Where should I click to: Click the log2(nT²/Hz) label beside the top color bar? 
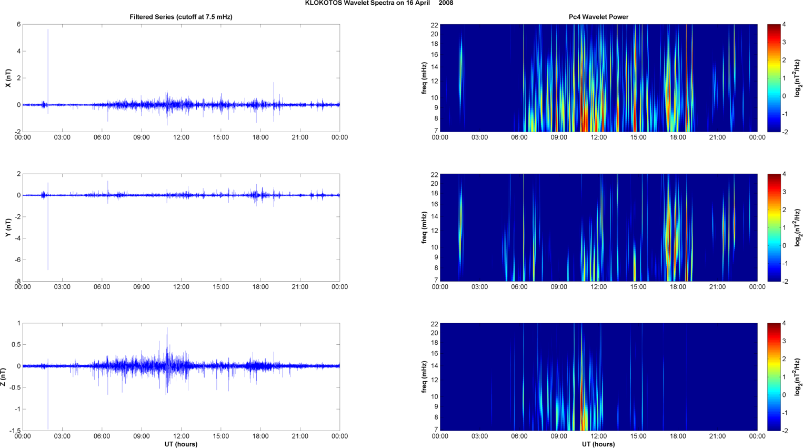tap(798, 78)
